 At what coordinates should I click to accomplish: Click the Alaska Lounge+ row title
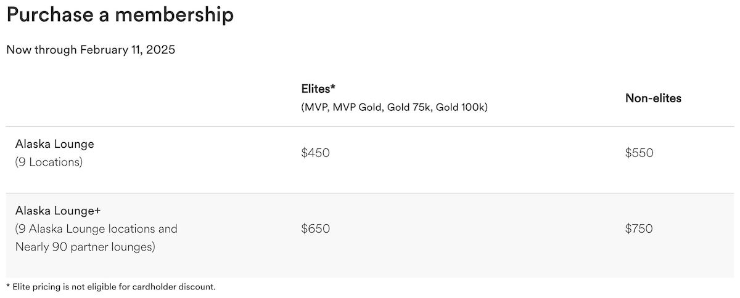(x=58, y=211)
